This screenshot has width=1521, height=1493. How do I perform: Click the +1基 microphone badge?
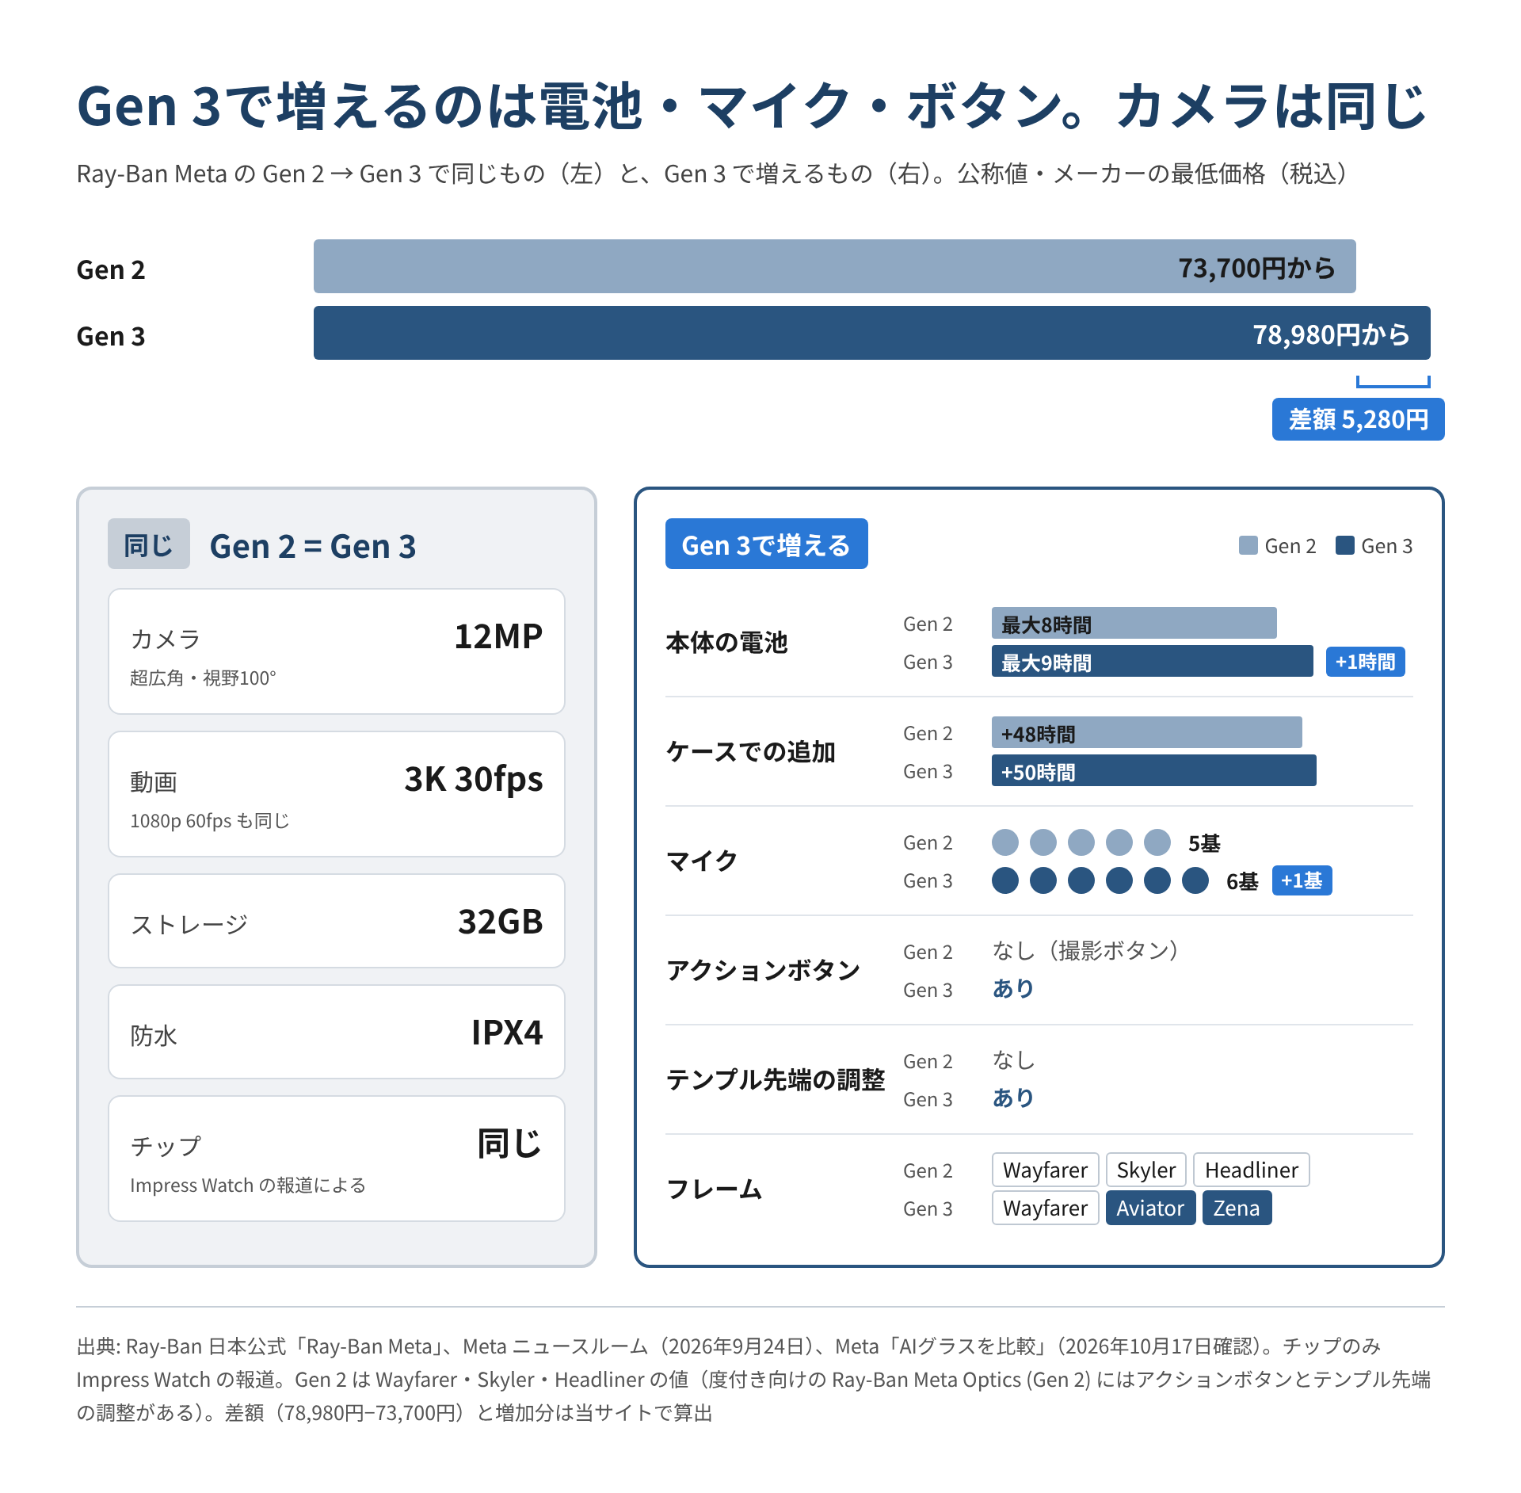click(x=1302, y=880)
